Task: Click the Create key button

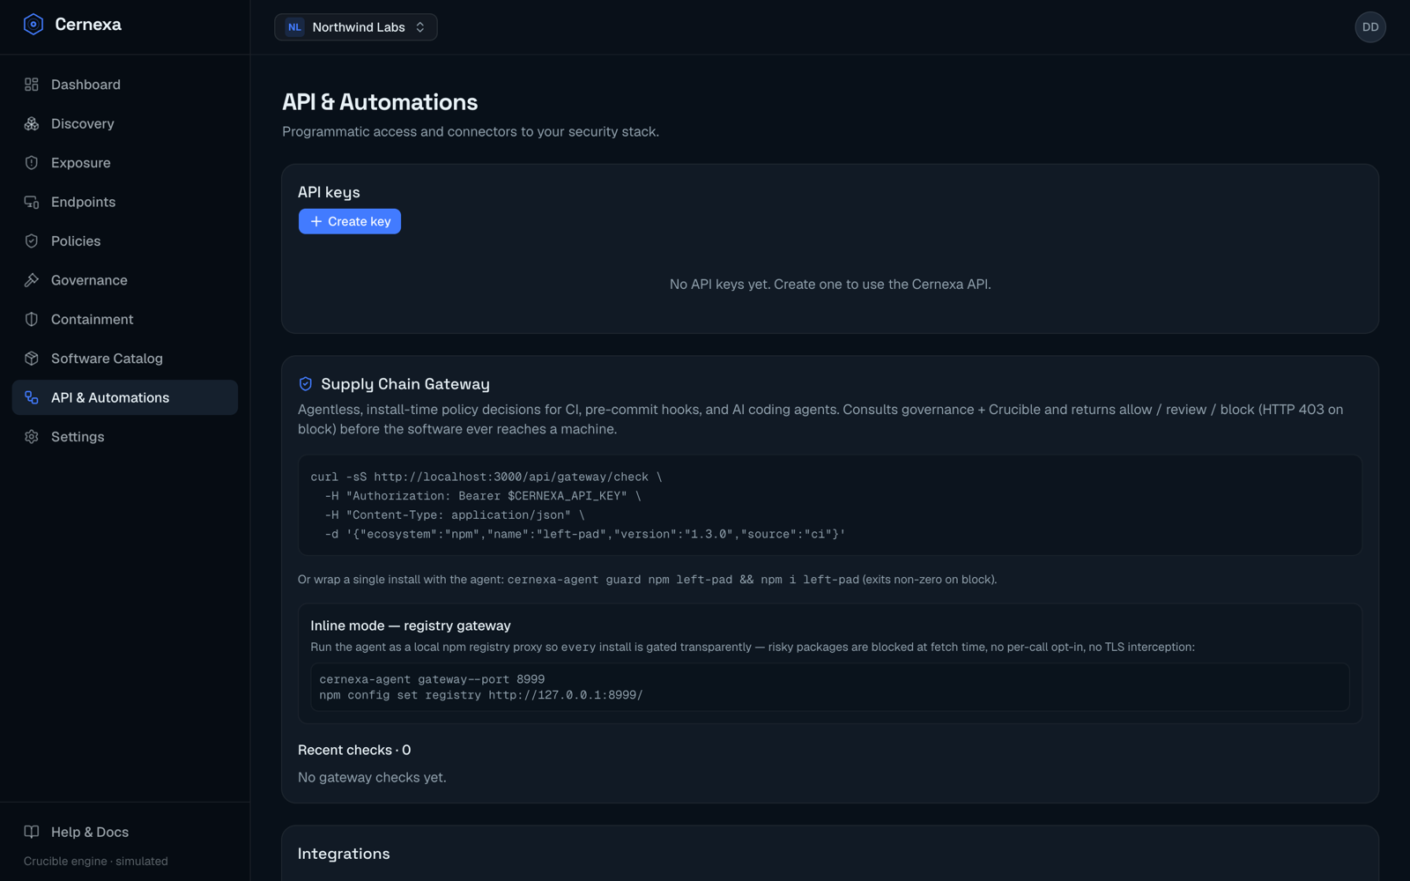Action: (350, 221)
